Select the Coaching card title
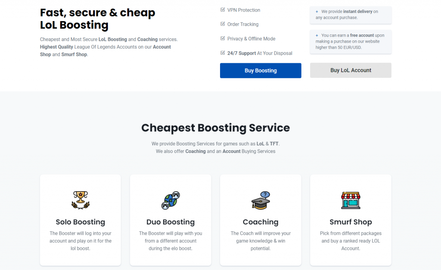Image resolution: width=441 pixels, height=270 pixels. click(261, 222)
